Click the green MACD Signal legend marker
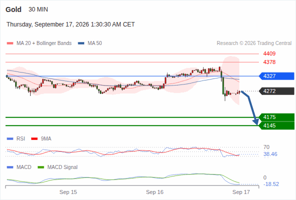This screenshot has width=296, height=200. point(41,167)
